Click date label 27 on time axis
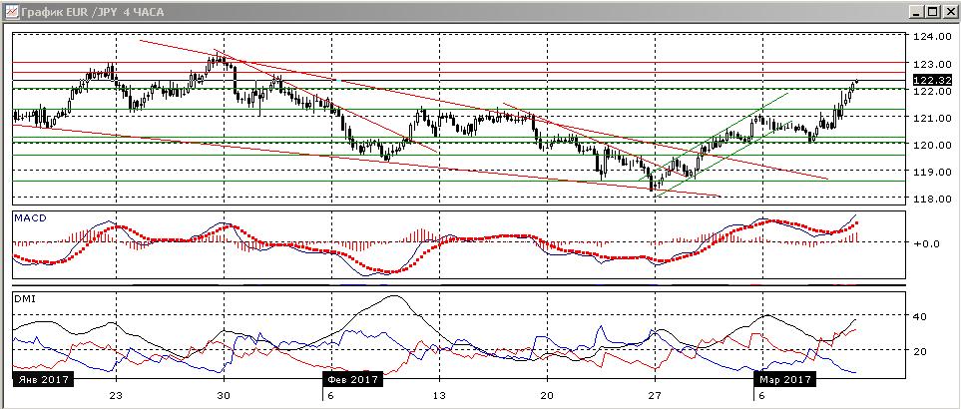This screenshot has width=961, height=409. tap(656, 395)
